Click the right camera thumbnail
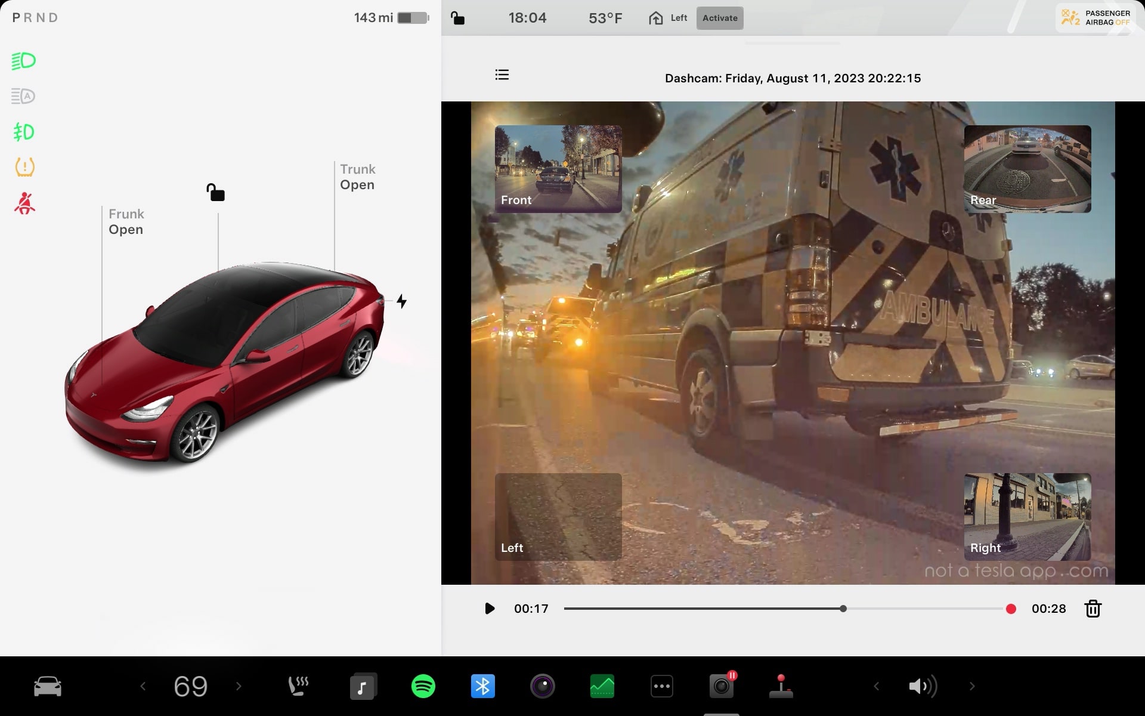 tap(1027, 515)
